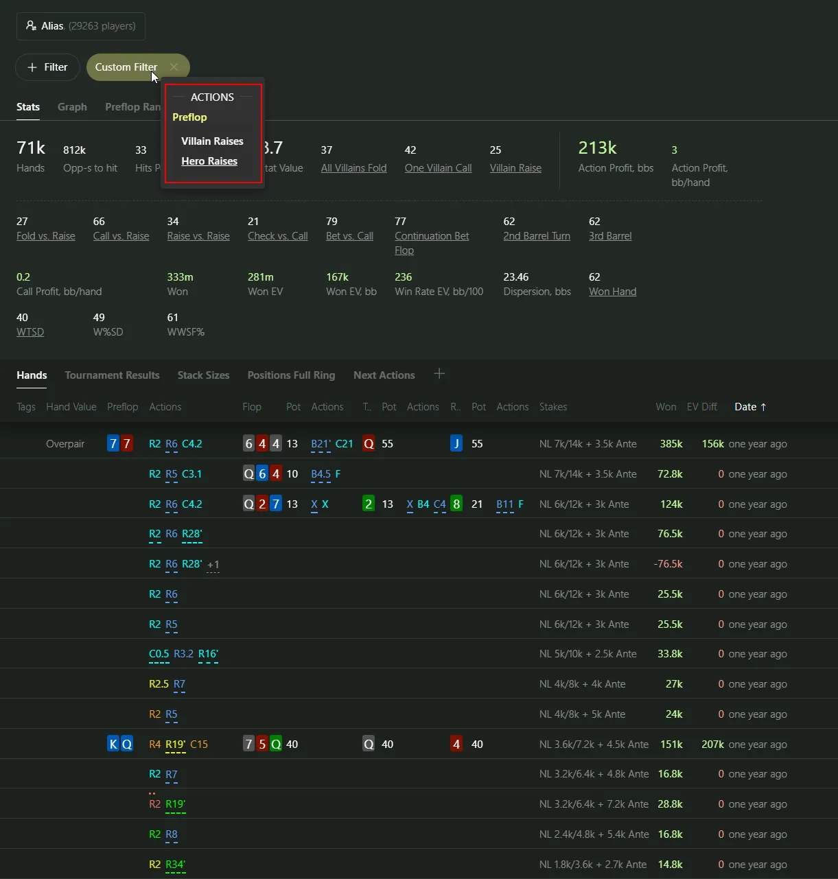Click the Won column header
838x879 pixels.
665,407
